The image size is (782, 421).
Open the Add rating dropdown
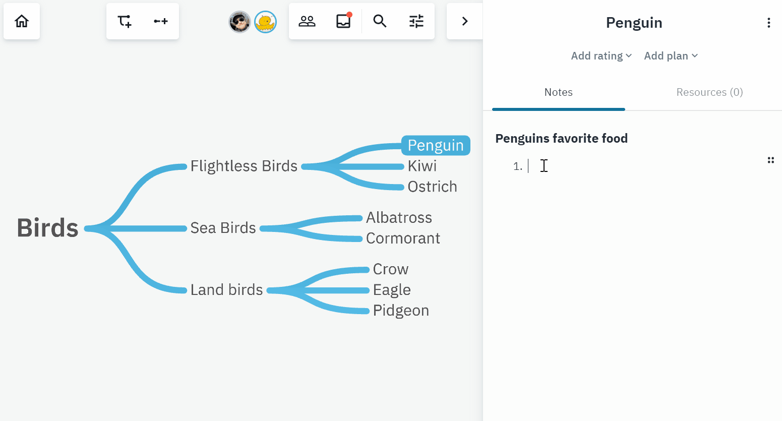pyautogui.click(x=601, y=56)
